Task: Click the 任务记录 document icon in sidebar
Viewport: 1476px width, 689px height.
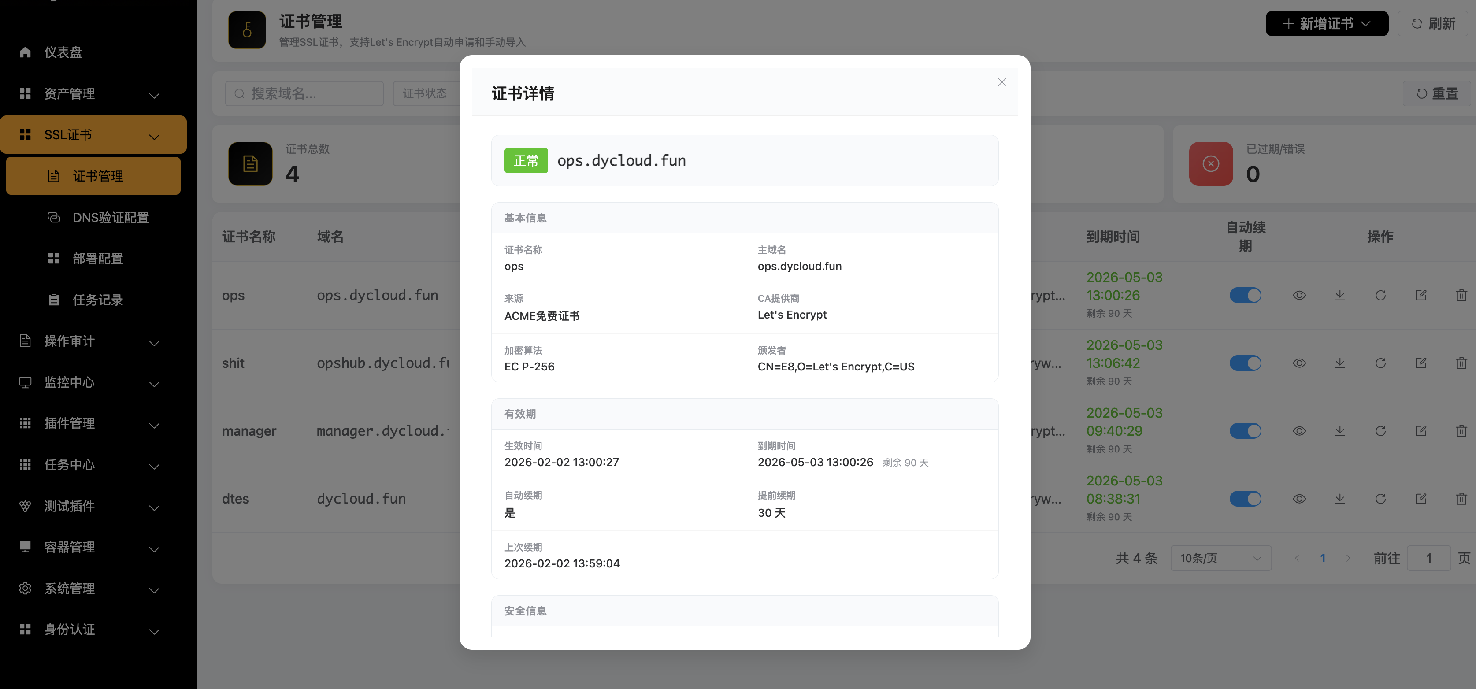Action: (53, 300)
